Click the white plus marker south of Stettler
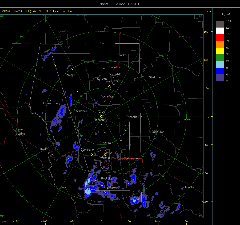240x225 pixels. (x=151, y=108)
